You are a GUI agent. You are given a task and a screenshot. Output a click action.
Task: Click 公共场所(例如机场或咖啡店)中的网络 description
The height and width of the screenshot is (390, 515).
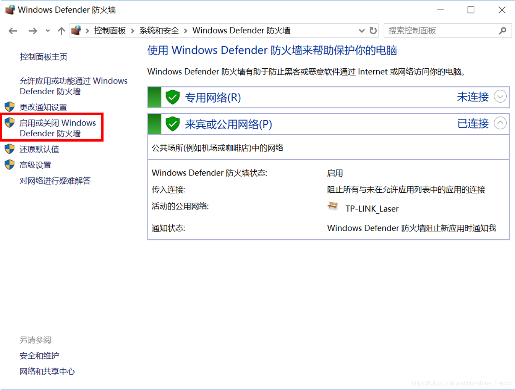[x=218, y=148]
